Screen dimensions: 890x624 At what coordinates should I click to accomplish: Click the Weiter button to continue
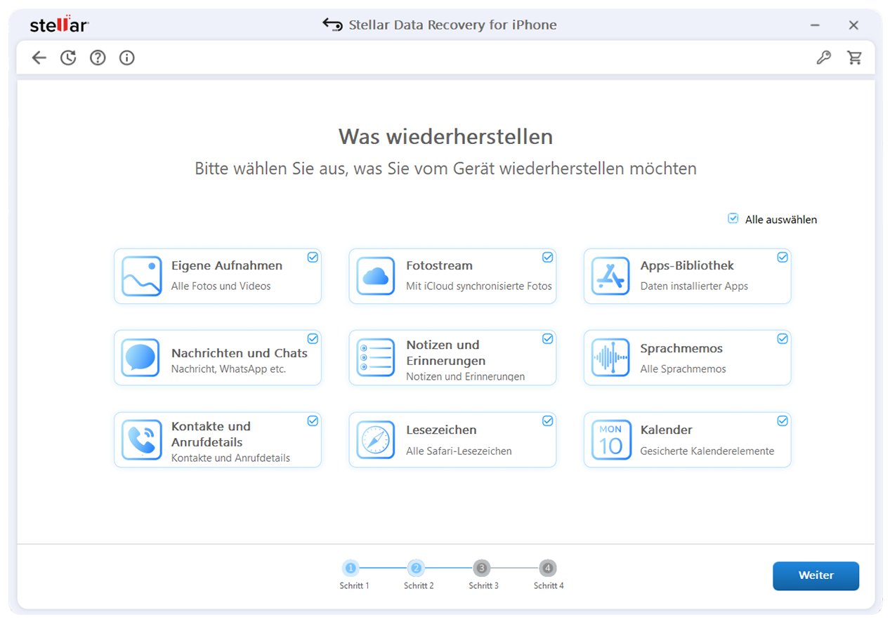[816, 576]
